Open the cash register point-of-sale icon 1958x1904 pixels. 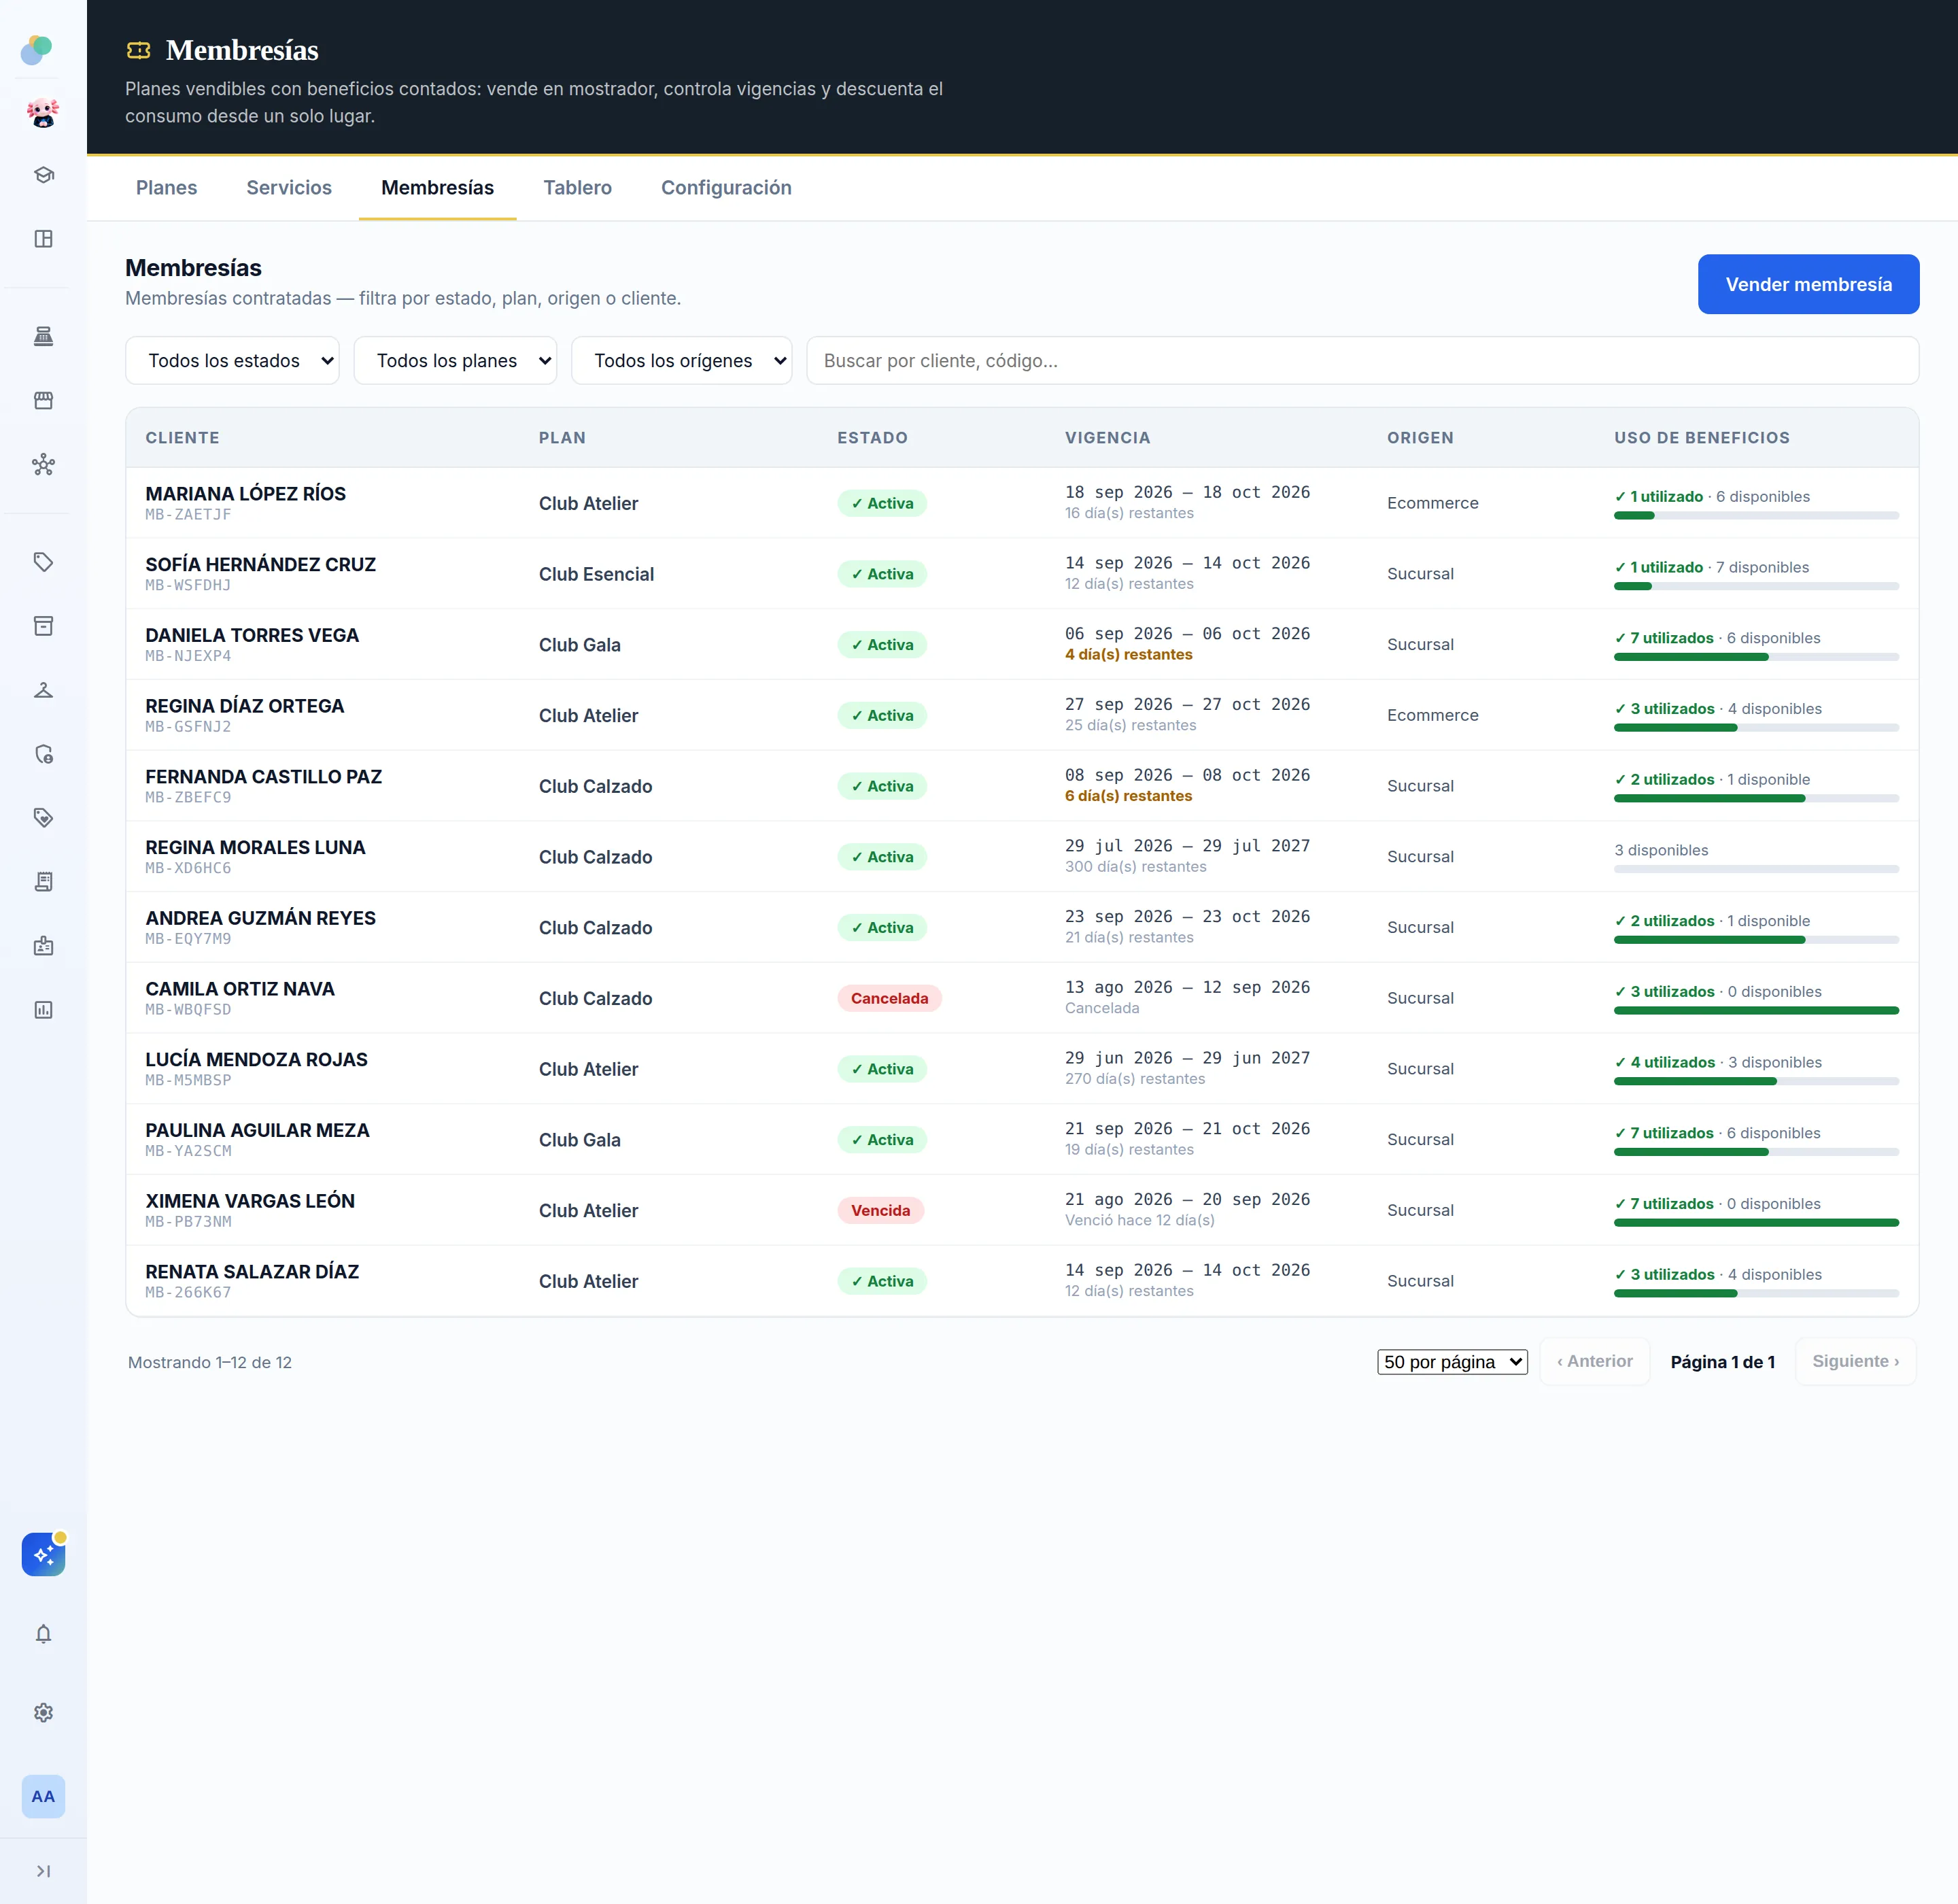pyautogui.click(x=43, y=337)
